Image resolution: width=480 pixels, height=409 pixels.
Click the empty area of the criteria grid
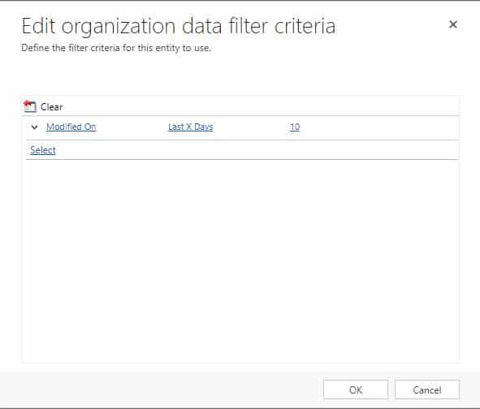click(x=240, y=260)
